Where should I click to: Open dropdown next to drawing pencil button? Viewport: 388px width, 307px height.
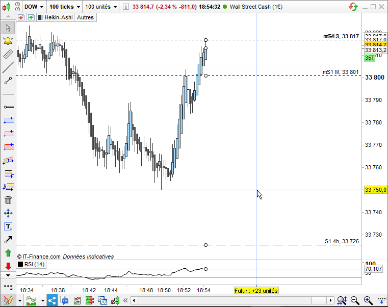(x=19, y=301)
